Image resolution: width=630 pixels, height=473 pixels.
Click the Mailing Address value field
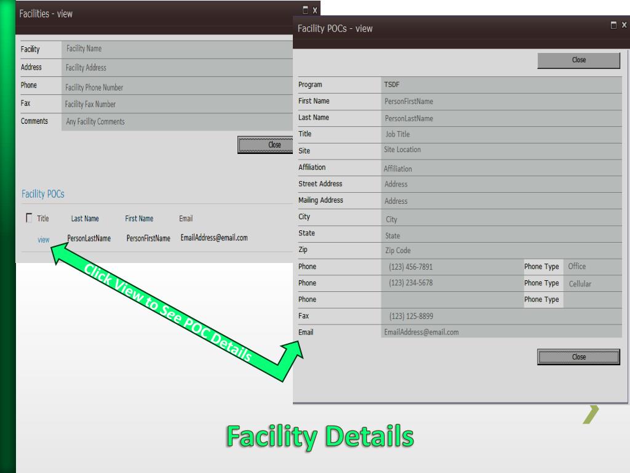point(501,201)
